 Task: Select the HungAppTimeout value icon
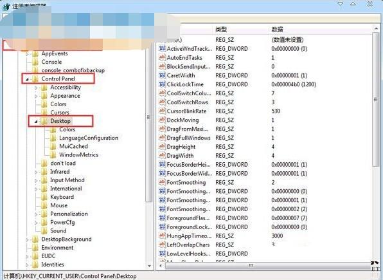[162, 236]
